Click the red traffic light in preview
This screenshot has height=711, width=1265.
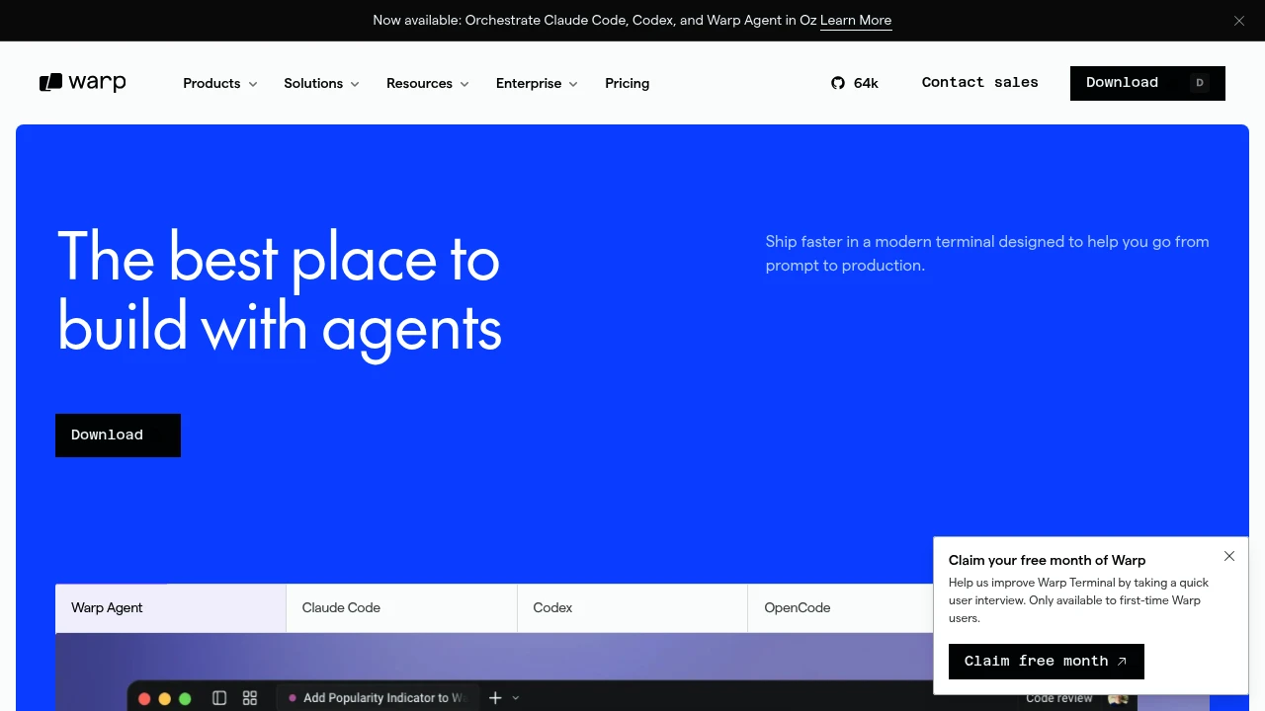click(x=144, y=699)
